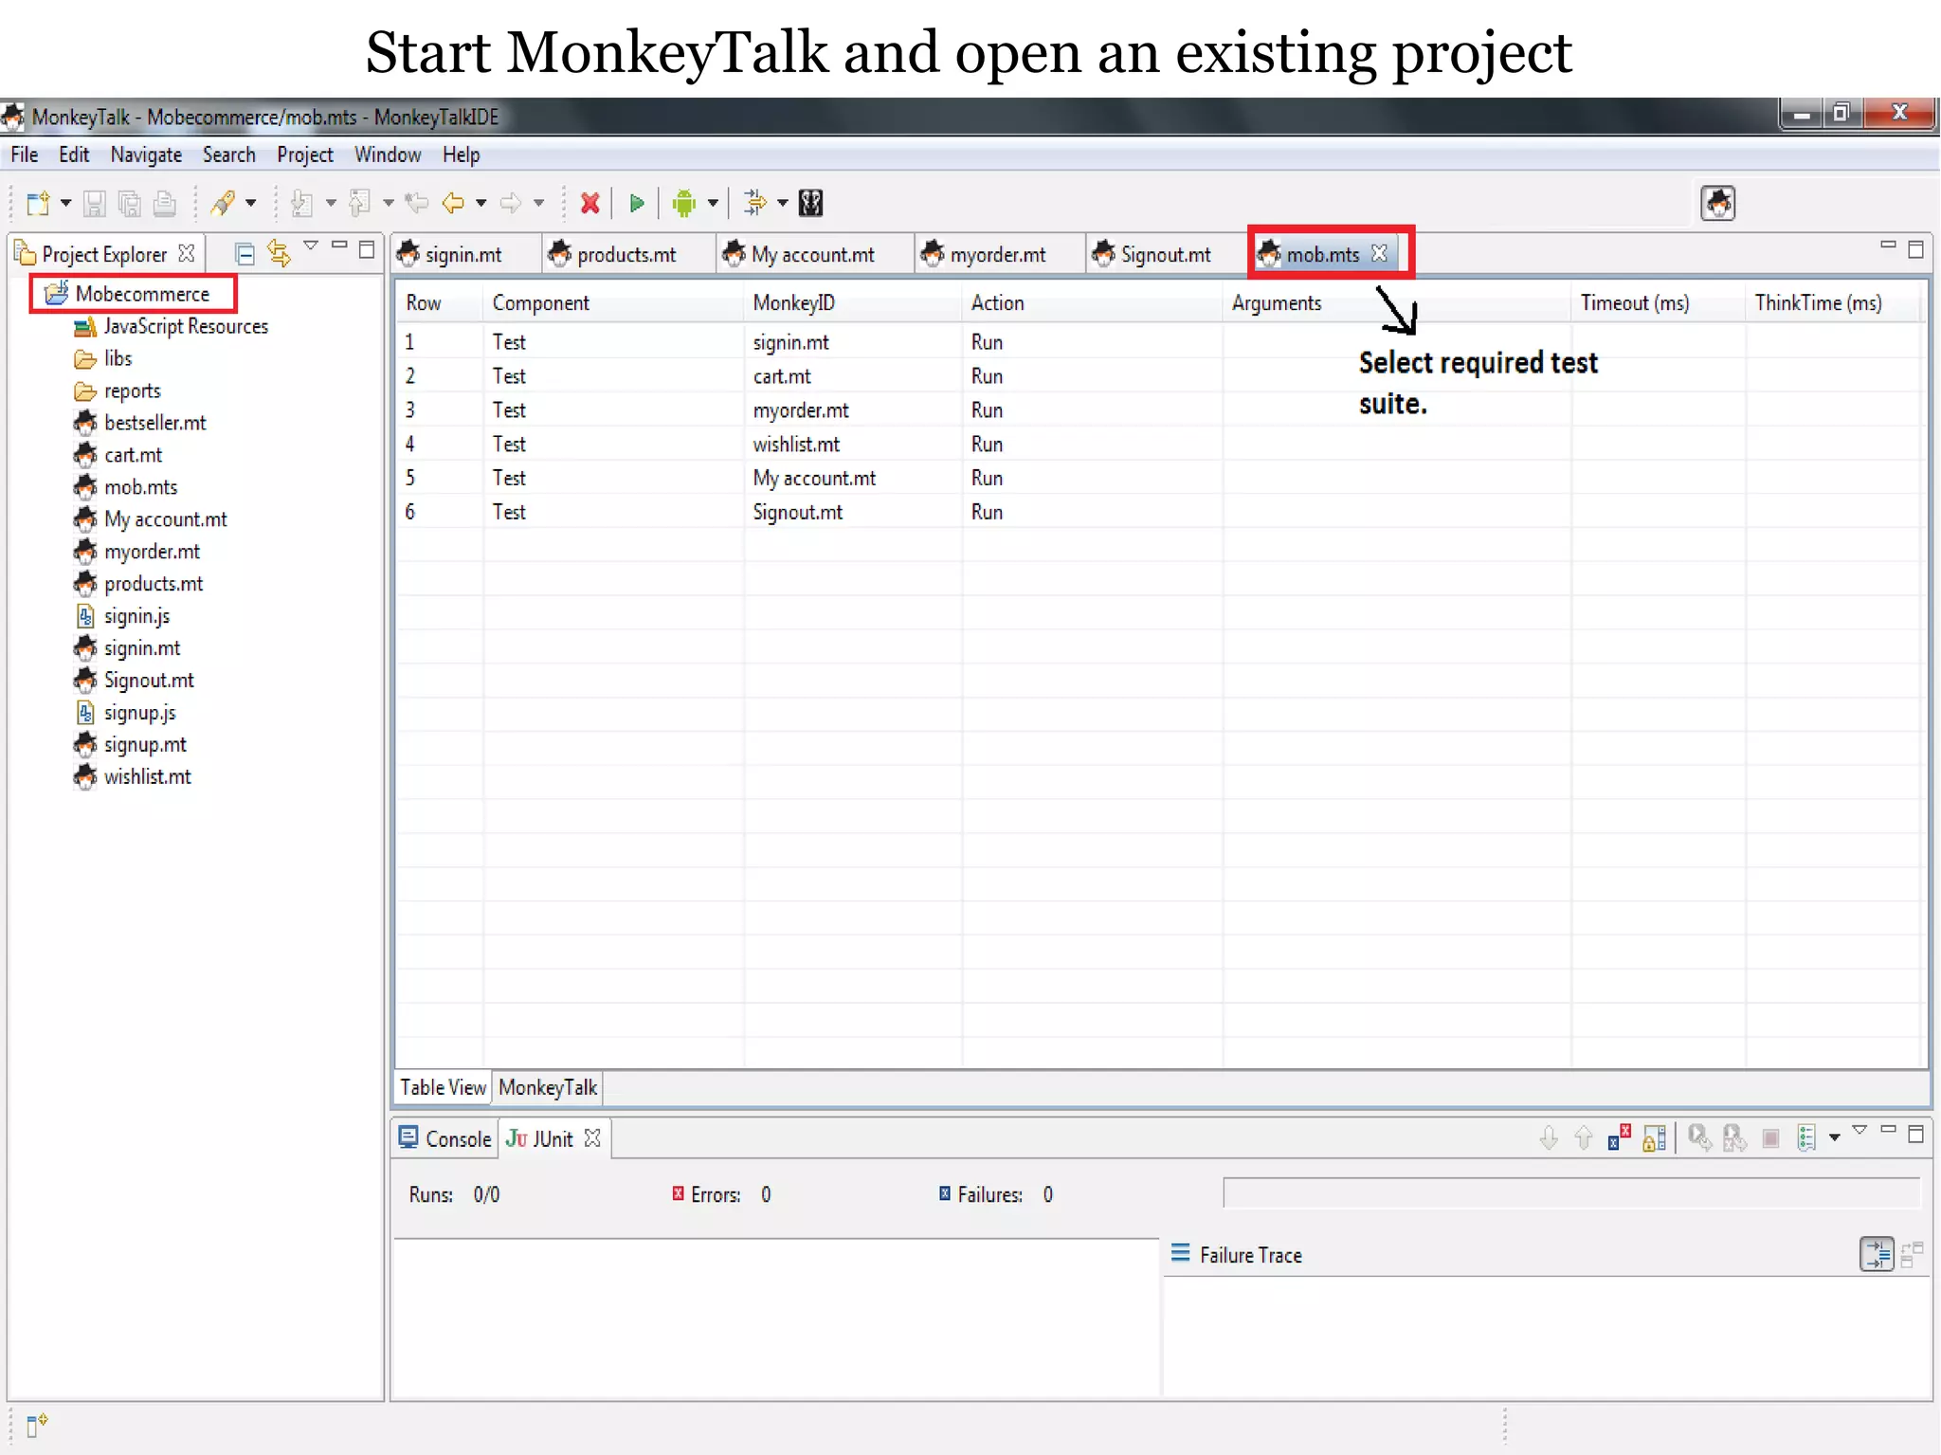Image resolution: width=1941 pixels, height=1455 pixels.
Task: Click Collapse All in Project Explorer
Action: coord(245,254)
